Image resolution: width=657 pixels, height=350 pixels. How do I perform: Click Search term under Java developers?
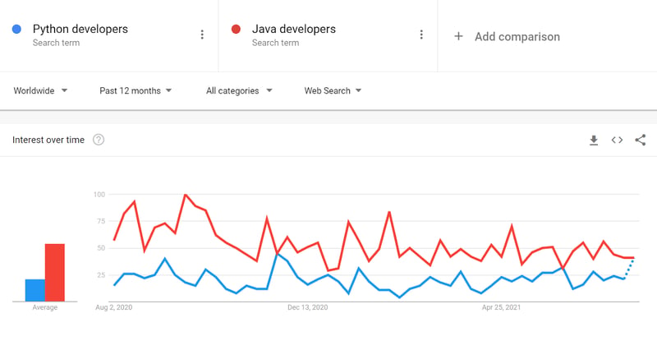(x=275, y=43)
